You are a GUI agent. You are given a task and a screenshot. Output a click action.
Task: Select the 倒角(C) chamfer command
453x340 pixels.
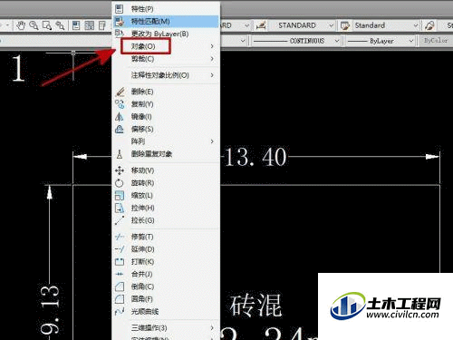(x=166, y=287)
